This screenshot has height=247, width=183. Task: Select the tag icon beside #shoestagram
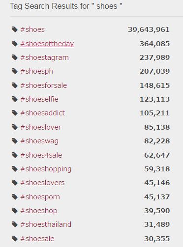coord(15,57)
